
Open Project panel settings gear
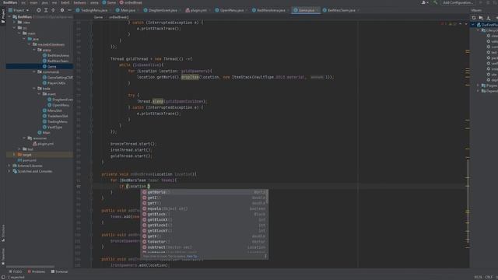tap(62, 10)
